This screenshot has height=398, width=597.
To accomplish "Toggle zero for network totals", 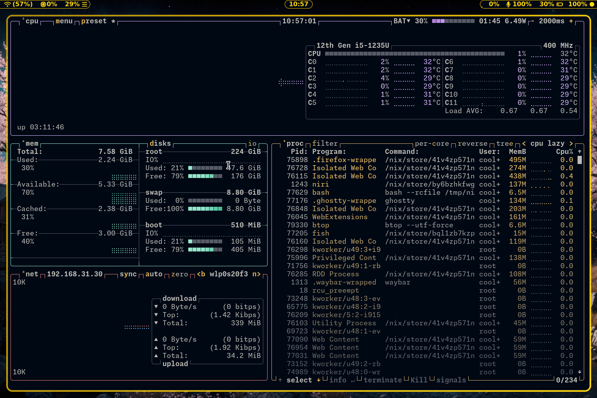I will click(179, 274).
